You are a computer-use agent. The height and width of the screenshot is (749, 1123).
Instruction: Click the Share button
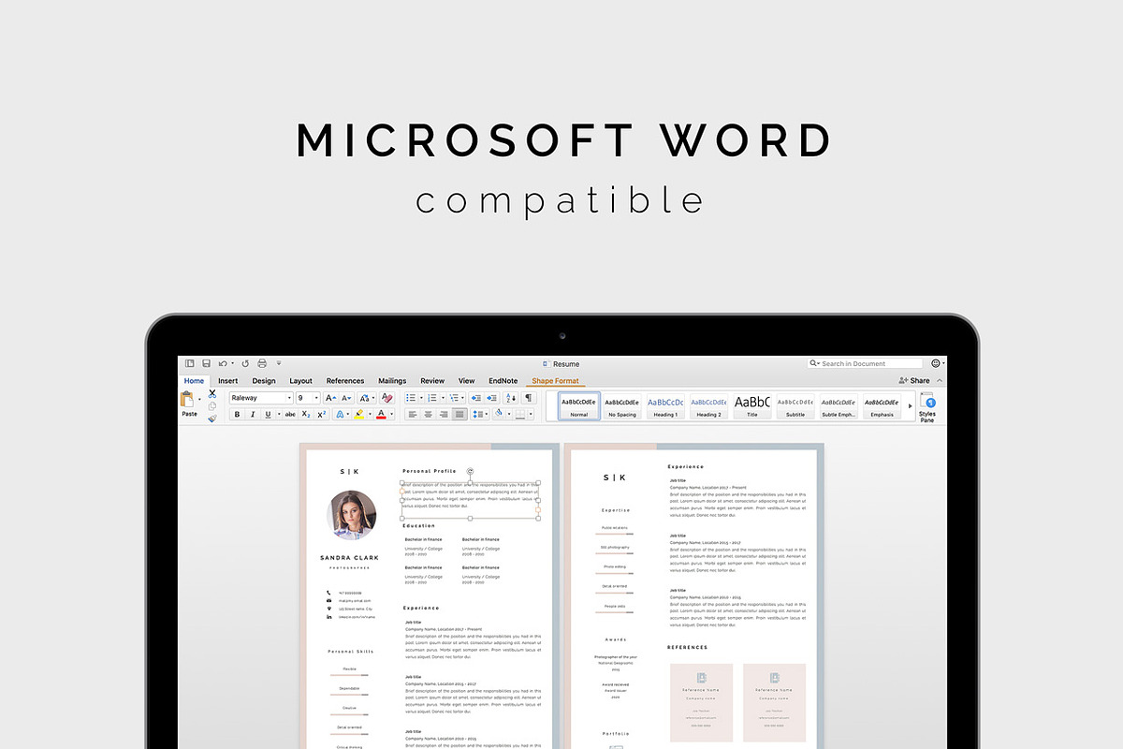(x=914, y=380)
